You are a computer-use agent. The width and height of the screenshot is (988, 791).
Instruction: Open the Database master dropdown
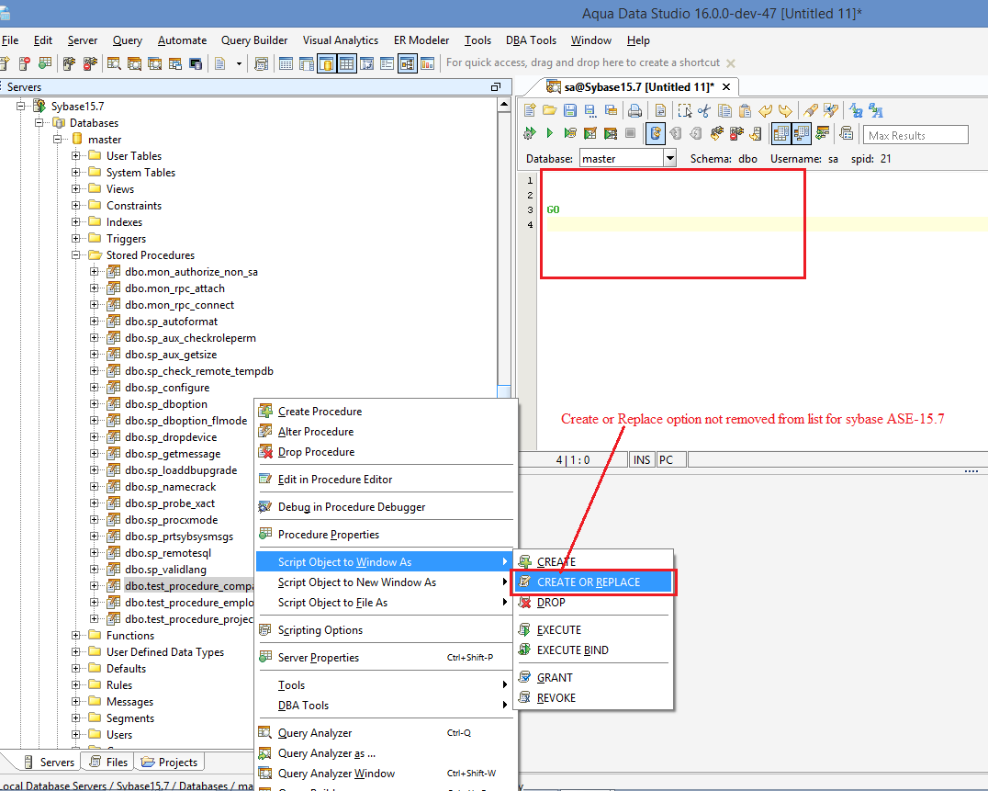coord(670,158)
